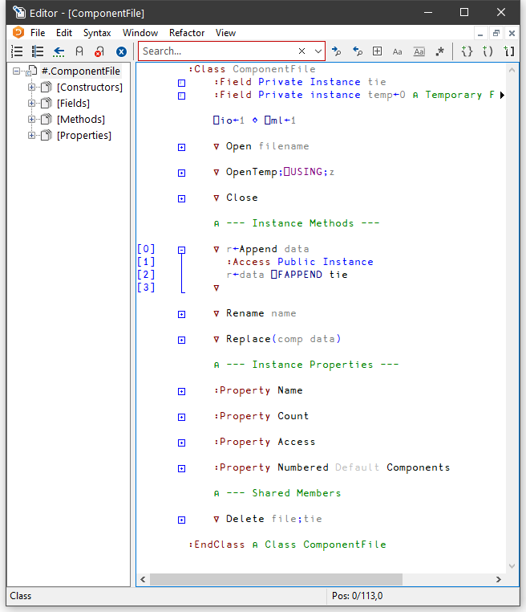
Task: Expand the [Methods] tree node
Action: pyautogui.click(x=32, y=120)
